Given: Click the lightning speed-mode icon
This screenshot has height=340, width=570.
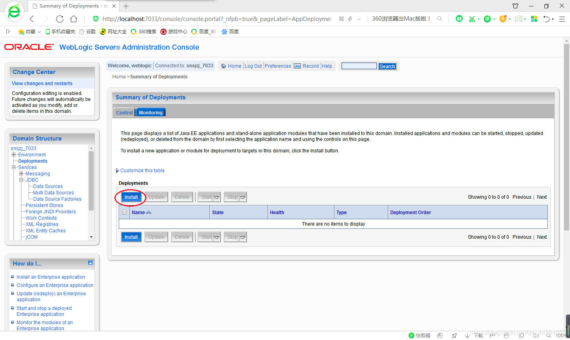Looking at the screenshot, I should click(350, 19).
